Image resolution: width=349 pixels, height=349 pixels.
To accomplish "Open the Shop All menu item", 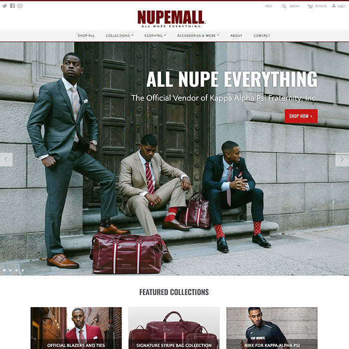I will 86,35.
